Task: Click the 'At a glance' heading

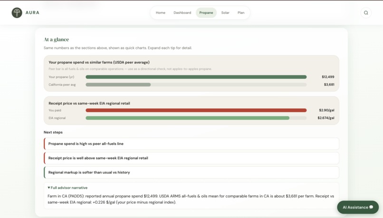Action: (x=56, y=39)
